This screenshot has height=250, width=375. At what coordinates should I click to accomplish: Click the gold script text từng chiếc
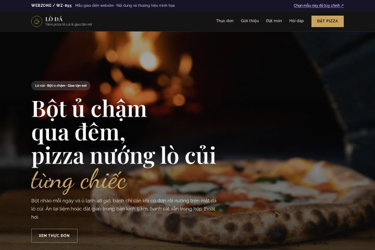point(79,181)
